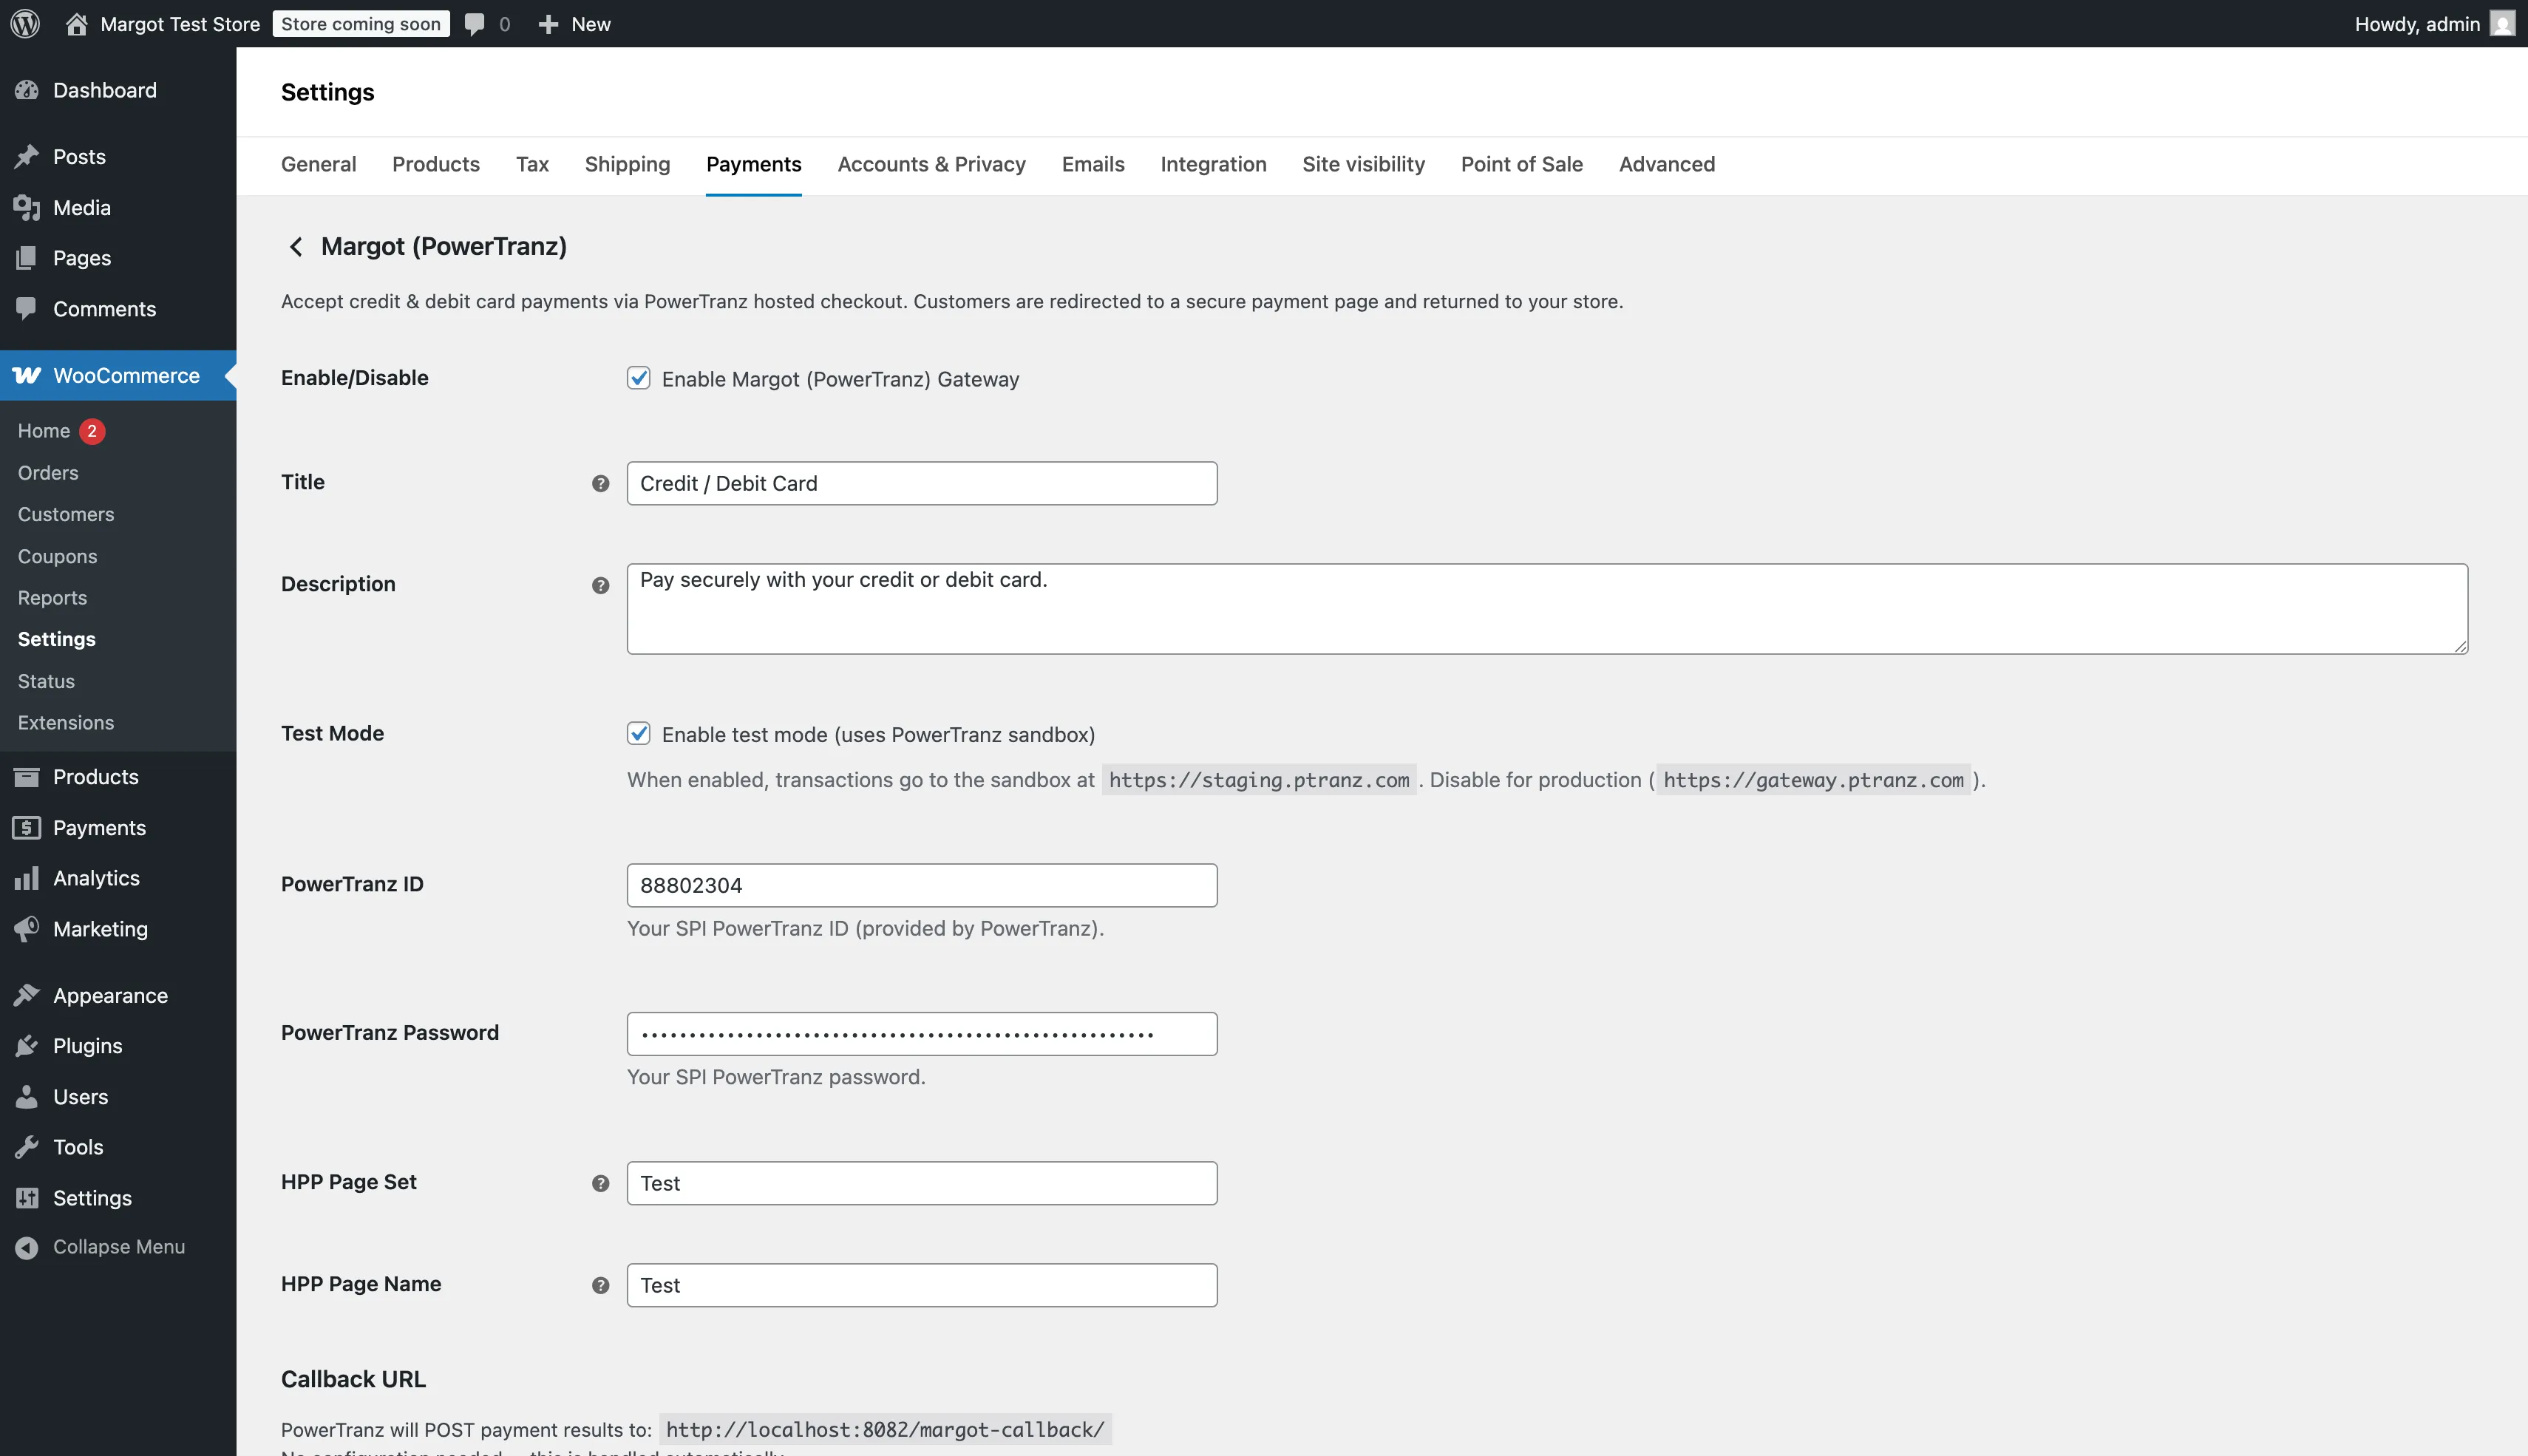Switch to the Shipping tab

627,164
